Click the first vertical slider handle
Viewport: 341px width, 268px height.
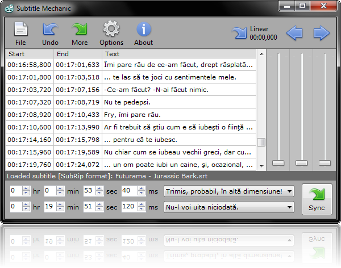[x=278, y=163]
